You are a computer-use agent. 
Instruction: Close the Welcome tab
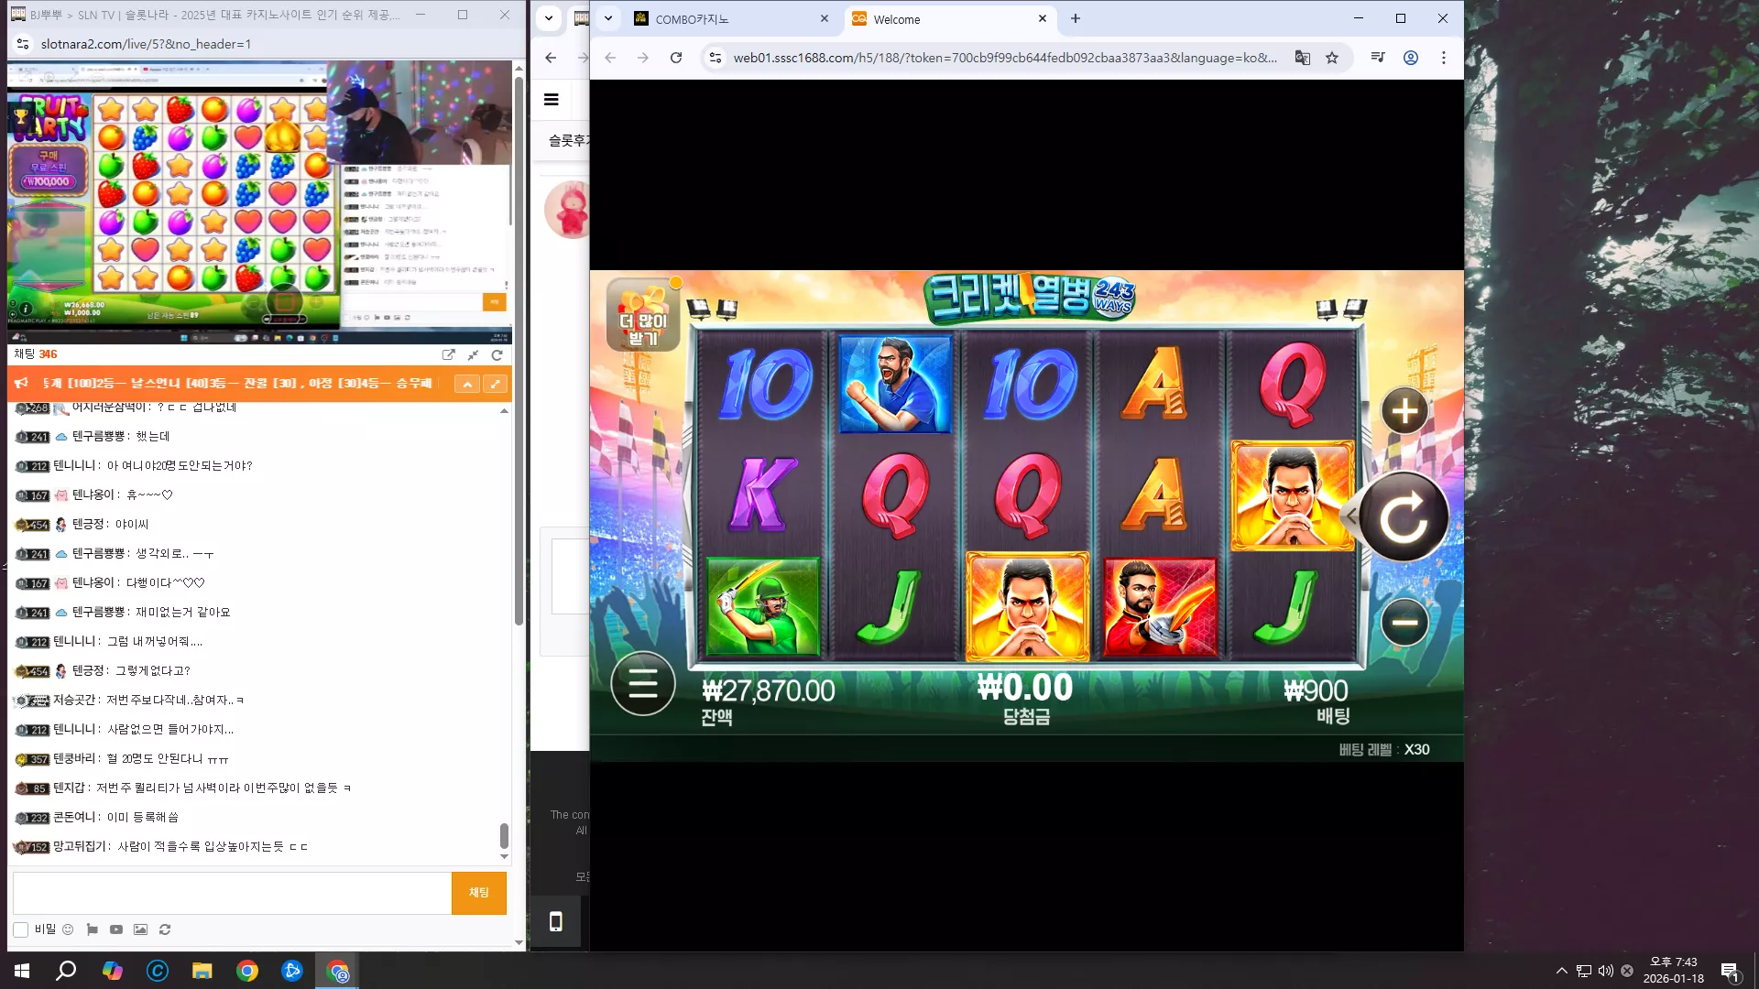click(x=1043, y=18)
